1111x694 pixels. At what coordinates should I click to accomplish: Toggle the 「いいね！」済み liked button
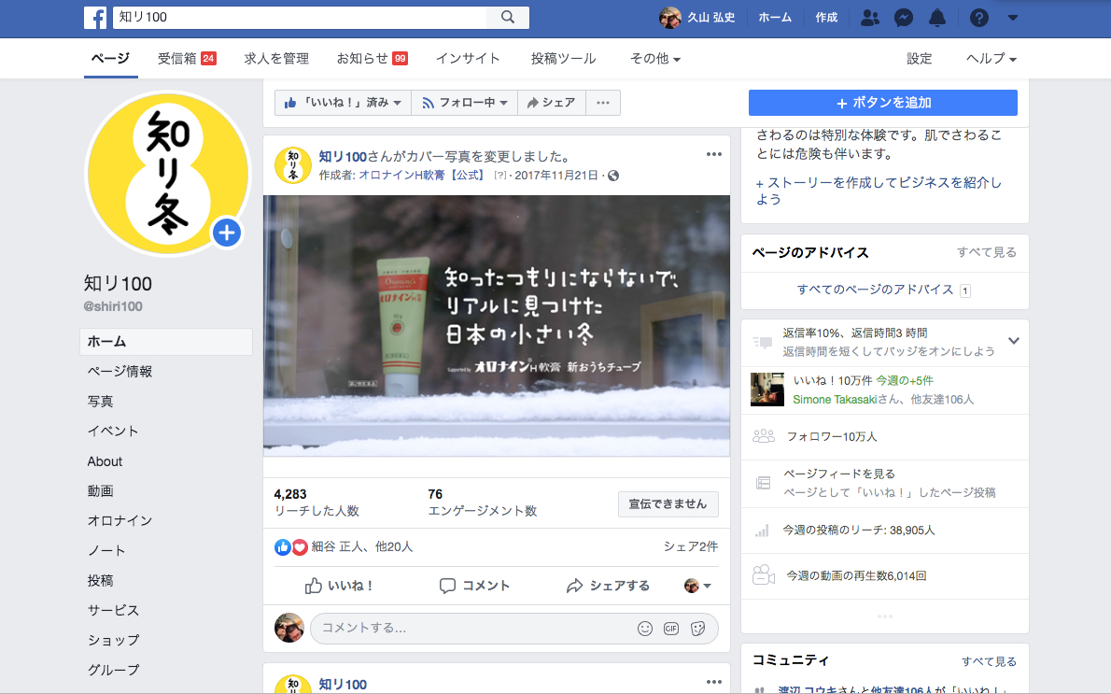pyautogui.click(x=344, y=103)
